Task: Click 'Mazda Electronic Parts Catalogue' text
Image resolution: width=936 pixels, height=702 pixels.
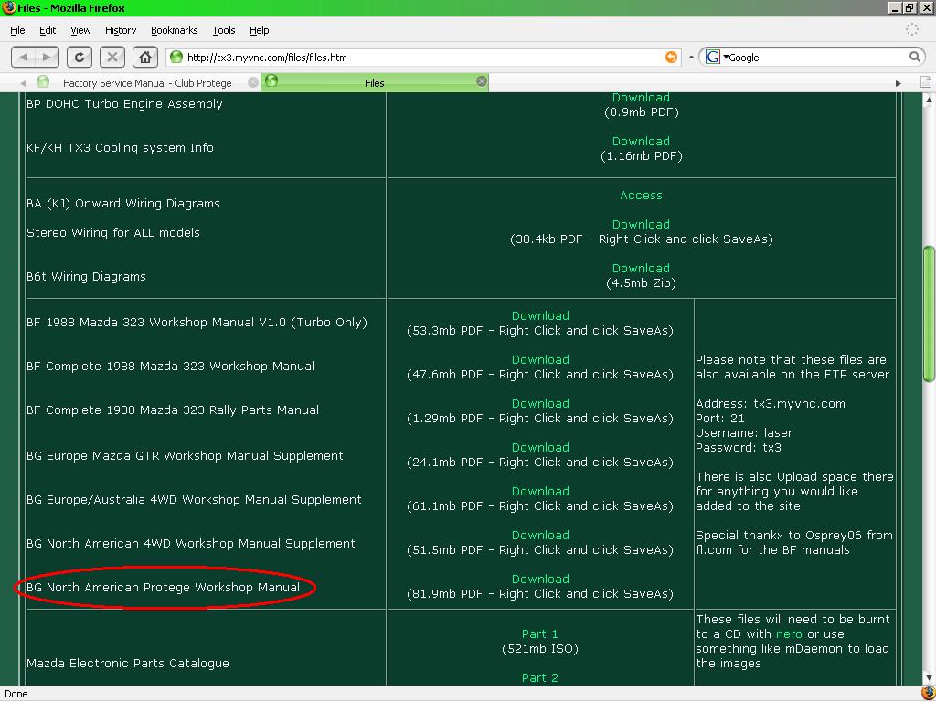Action: (128, 664)
